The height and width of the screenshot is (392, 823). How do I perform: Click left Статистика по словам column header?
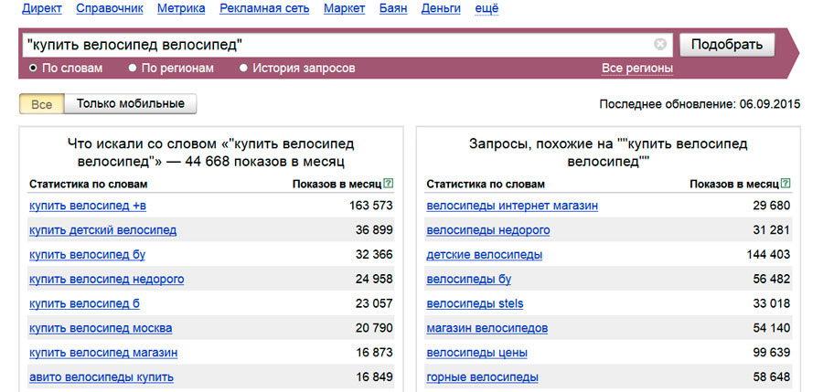pyautogui.click(x=88, y=185)
